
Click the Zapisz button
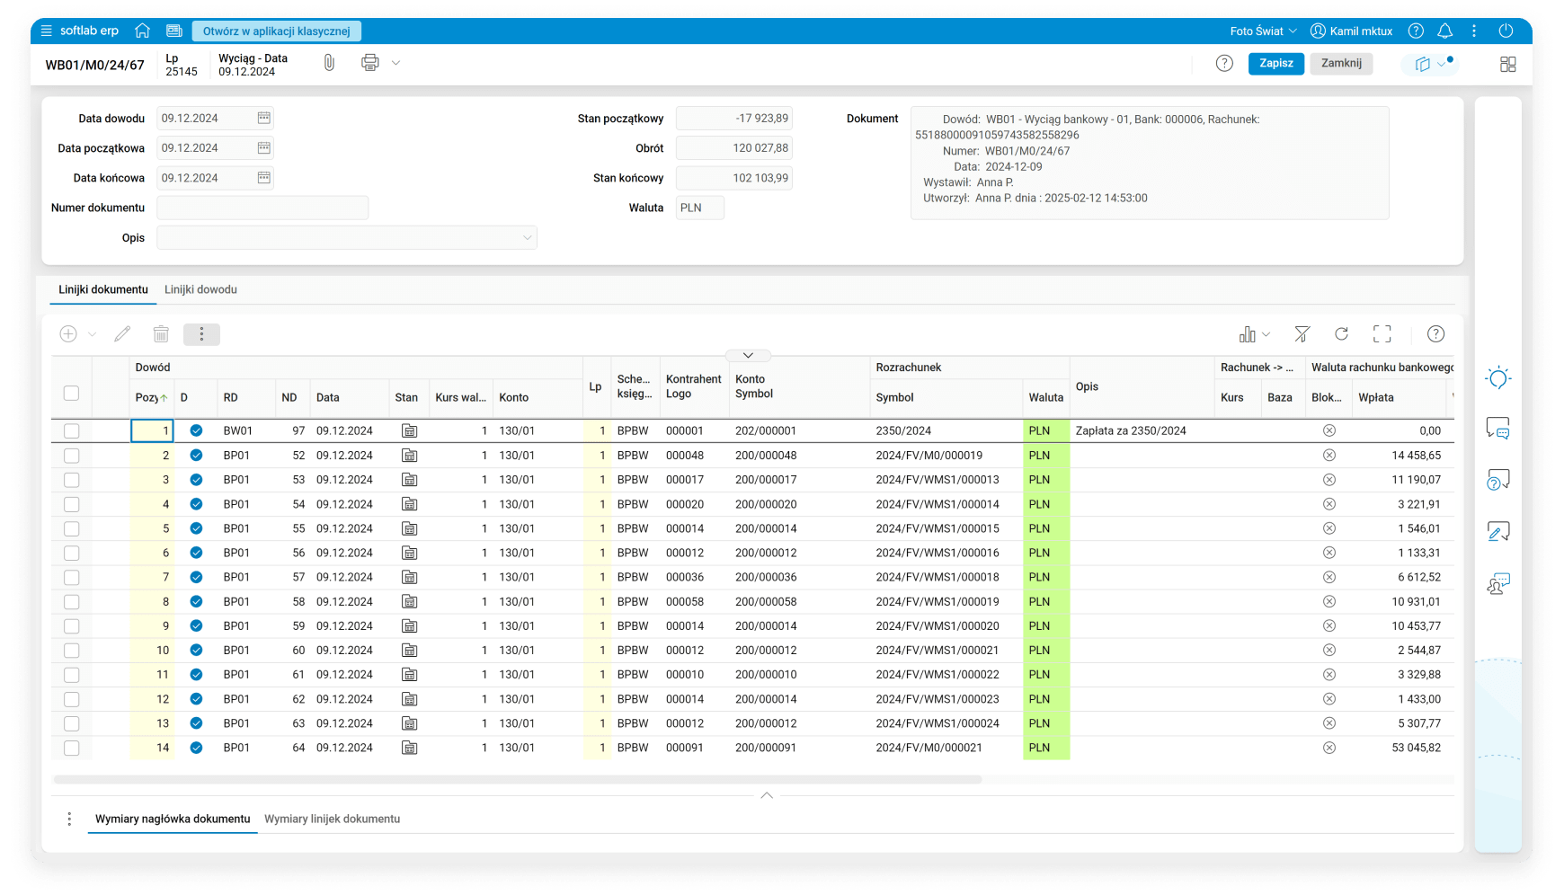pos(1275,63)
